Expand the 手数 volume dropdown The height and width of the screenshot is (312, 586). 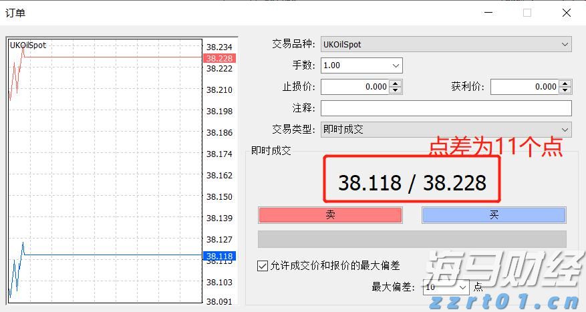coord(396,65)
